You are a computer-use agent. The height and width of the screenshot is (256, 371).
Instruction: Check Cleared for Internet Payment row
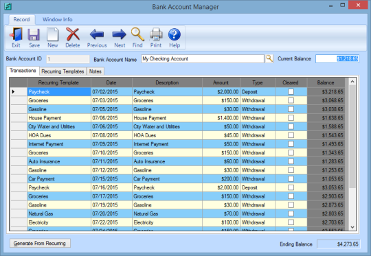coord(291,144)
